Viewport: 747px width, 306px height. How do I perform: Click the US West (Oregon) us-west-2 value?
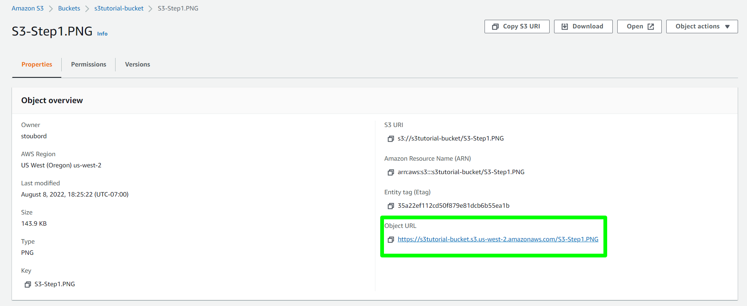(61, 165)
